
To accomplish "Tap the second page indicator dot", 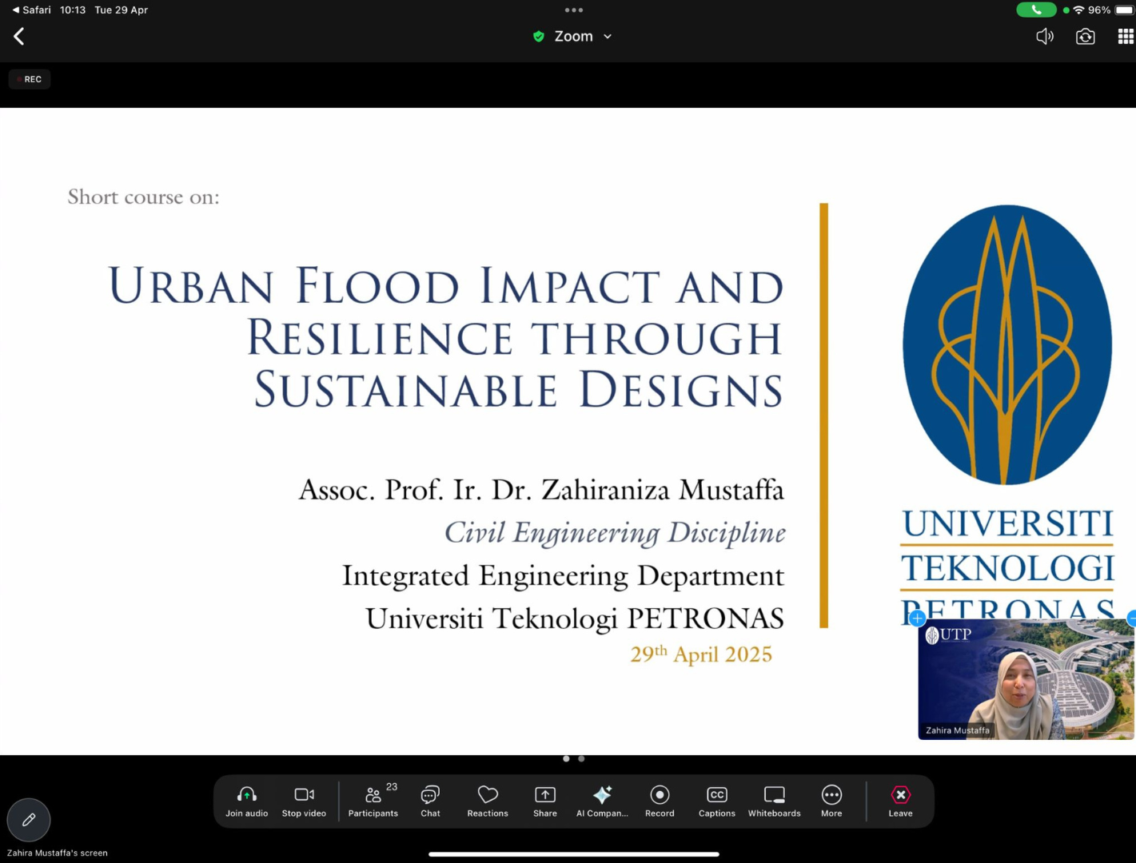I will coord(581,759).
